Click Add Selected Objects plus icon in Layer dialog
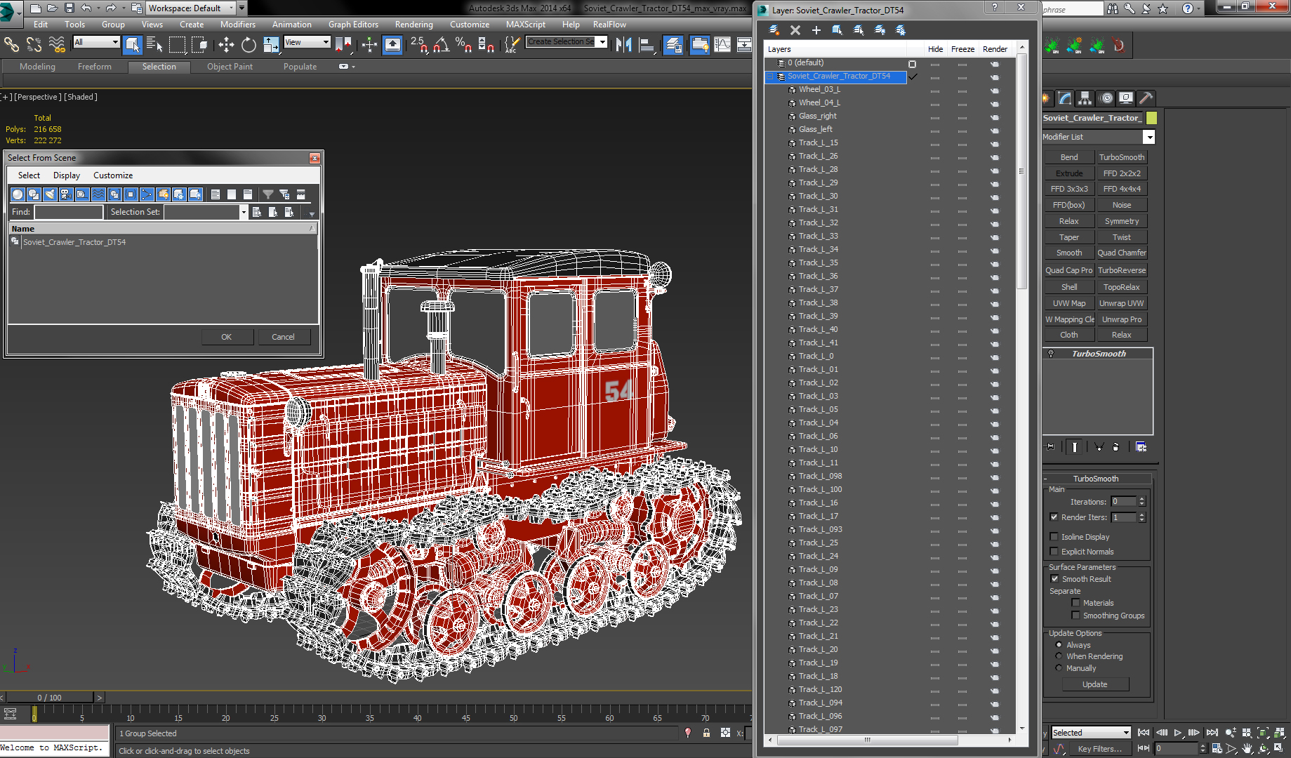 [816, 30]
